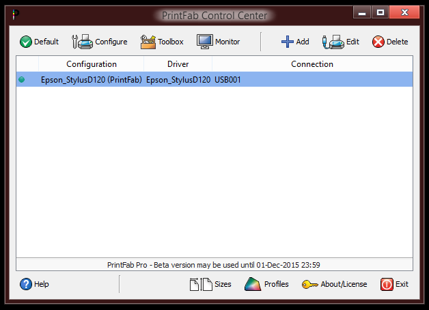Click the green checkmark Default icon

click(26, 42)
